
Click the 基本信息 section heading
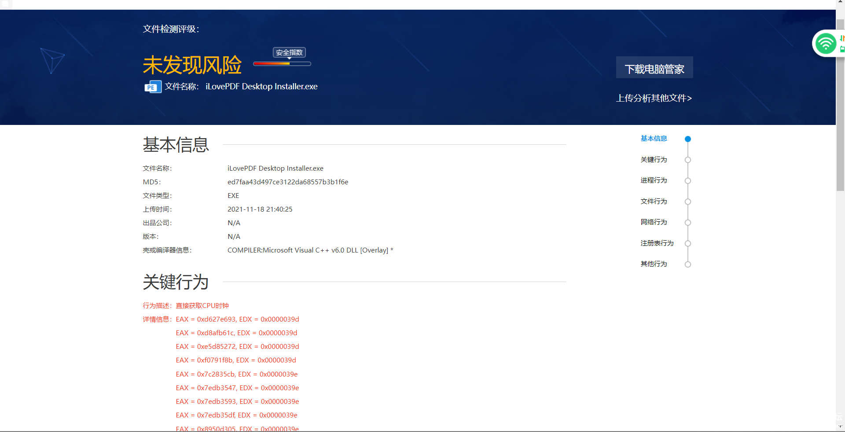(x=176, y=145)
